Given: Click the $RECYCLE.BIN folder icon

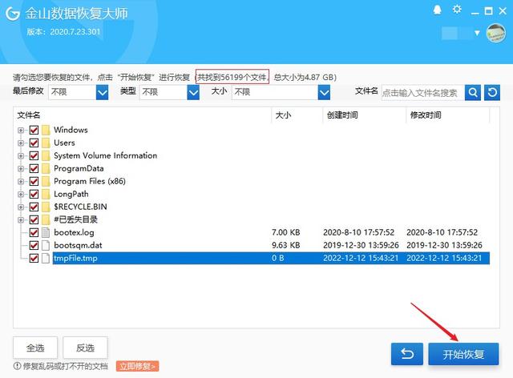Looking at the screenshot, I should tap(46, 207).
